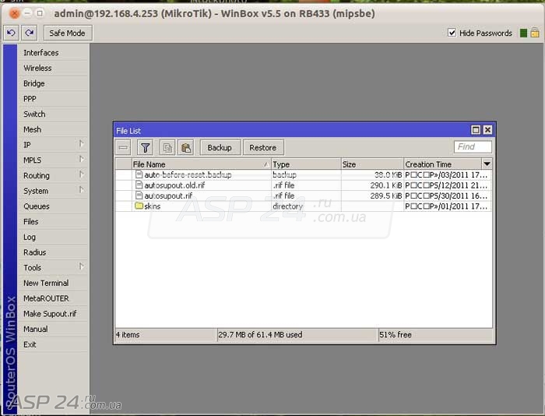Expand the System submenu arrow

pos(81,189)
